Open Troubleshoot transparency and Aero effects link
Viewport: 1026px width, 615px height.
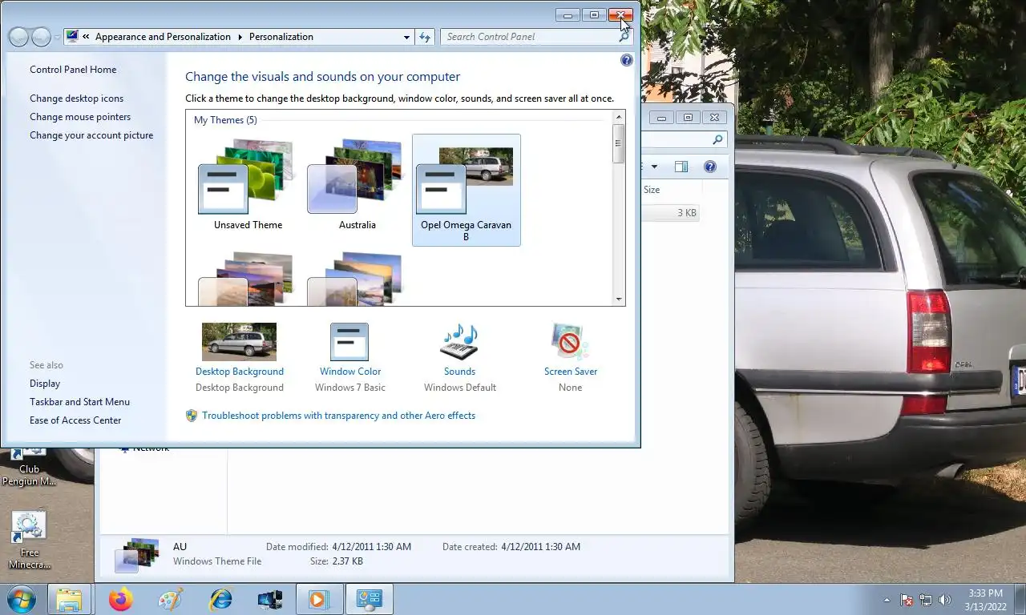coord(338,416)
